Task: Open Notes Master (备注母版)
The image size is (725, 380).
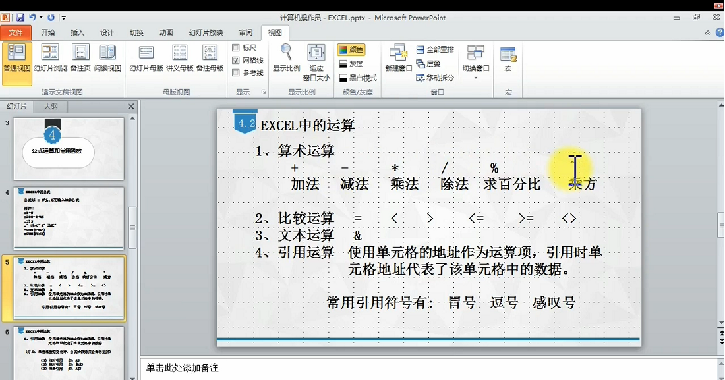Action: pos(210,59)
